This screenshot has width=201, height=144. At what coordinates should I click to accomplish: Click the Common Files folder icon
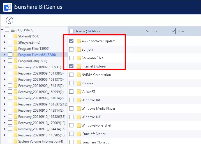79,58
